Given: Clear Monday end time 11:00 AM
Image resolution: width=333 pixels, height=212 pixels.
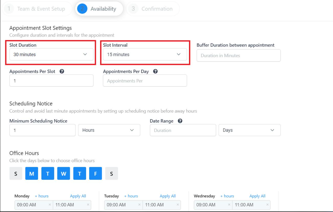Looking at the screenshot, I should pyautogui.click(x=88, y=204).
